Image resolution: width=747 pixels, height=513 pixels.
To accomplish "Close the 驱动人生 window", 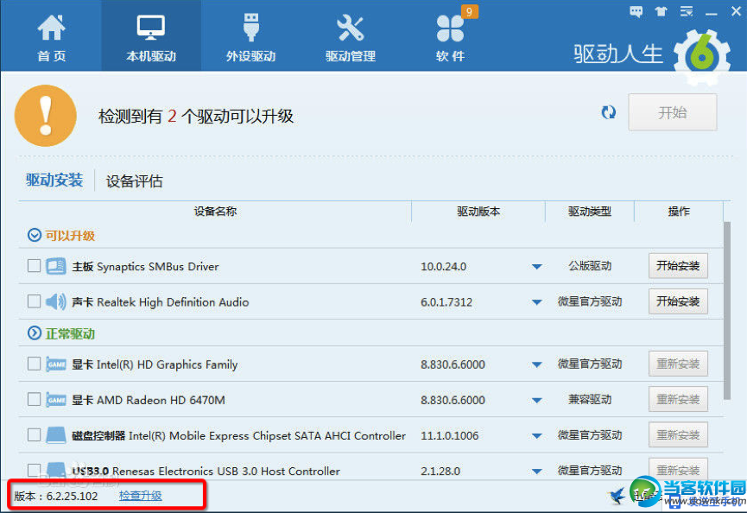I will tap(736, 11).
